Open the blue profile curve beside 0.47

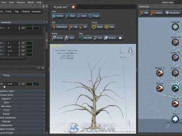point(36,84)
